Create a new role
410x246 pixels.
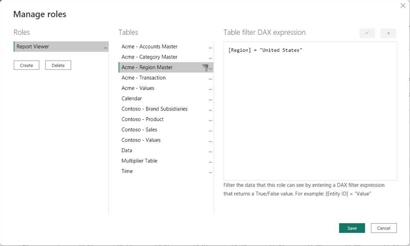26,65
